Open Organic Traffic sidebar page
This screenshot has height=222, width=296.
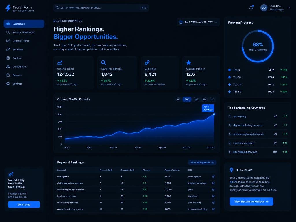pos(24,41)
